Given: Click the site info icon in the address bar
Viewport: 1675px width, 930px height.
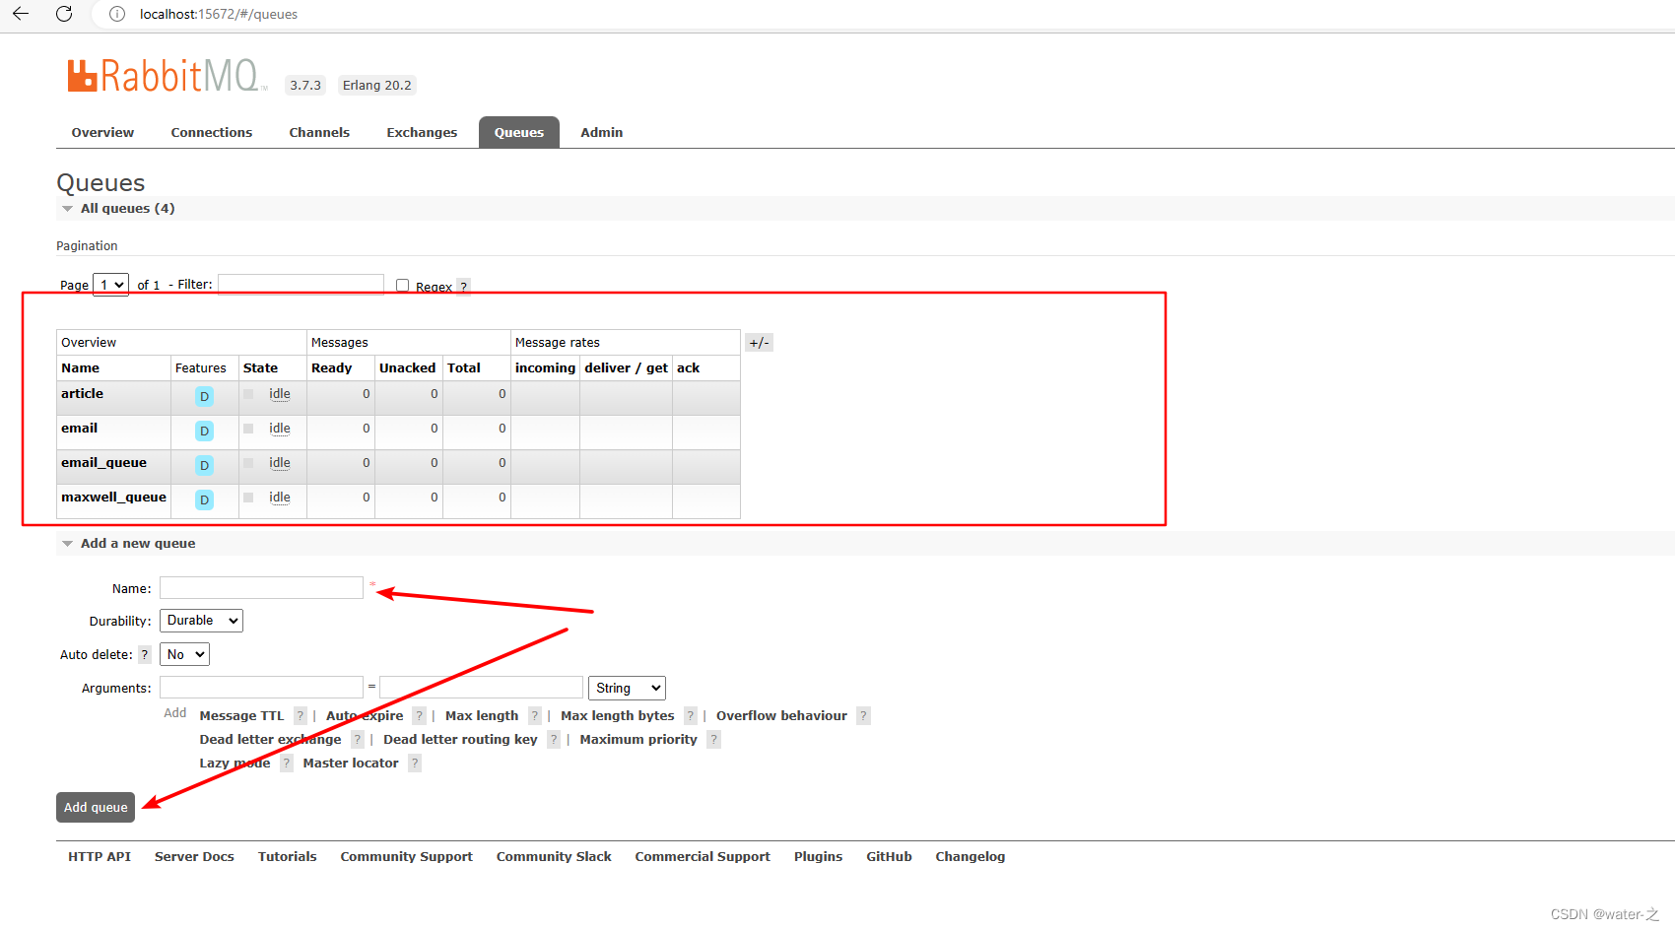Looking at the screenshot, I should (x=117, y=14).
